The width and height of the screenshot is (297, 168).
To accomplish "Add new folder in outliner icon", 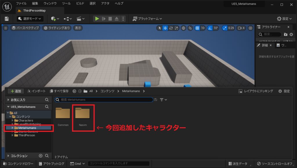I will [286, 34].
